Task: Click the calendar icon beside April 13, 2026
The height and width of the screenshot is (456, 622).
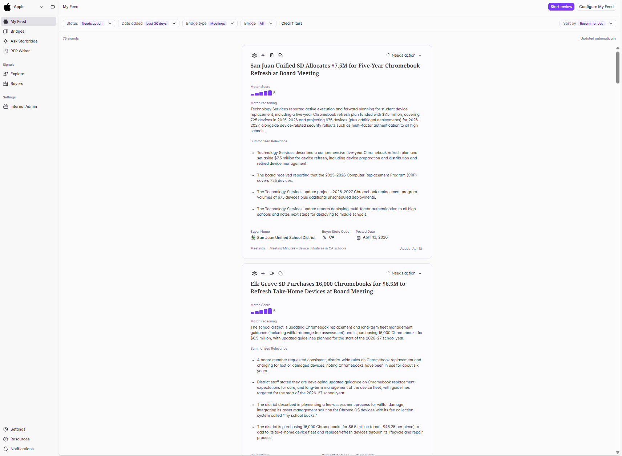Action: (x=359, y=238)
